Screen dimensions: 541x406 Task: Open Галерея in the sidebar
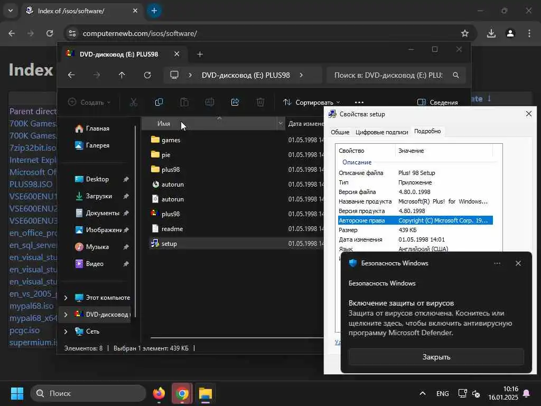(x=97, y=145)
